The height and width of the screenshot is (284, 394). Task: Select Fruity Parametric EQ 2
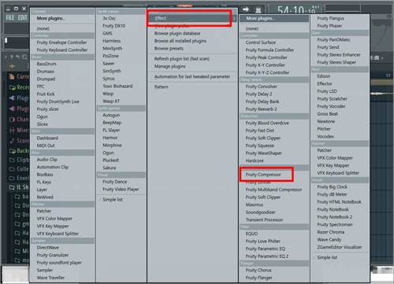(267, 256)
